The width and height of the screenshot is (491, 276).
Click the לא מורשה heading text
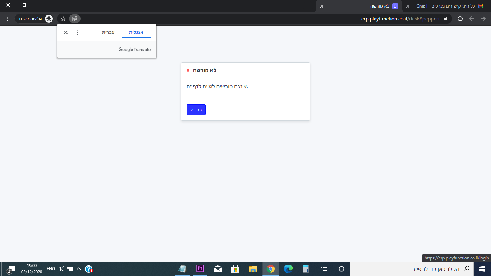(205, 70)
